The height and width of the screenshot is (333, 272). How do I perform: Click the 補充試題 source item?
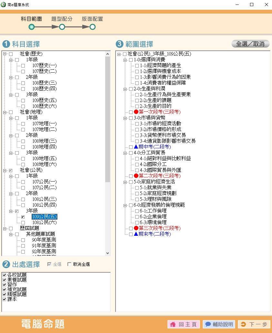(x=17, y=289)
